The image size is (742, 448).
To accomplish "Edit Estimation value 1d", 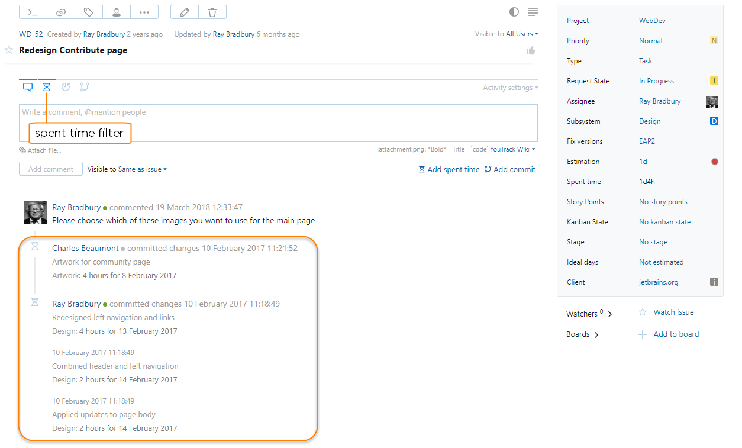I will coord(643,162).
